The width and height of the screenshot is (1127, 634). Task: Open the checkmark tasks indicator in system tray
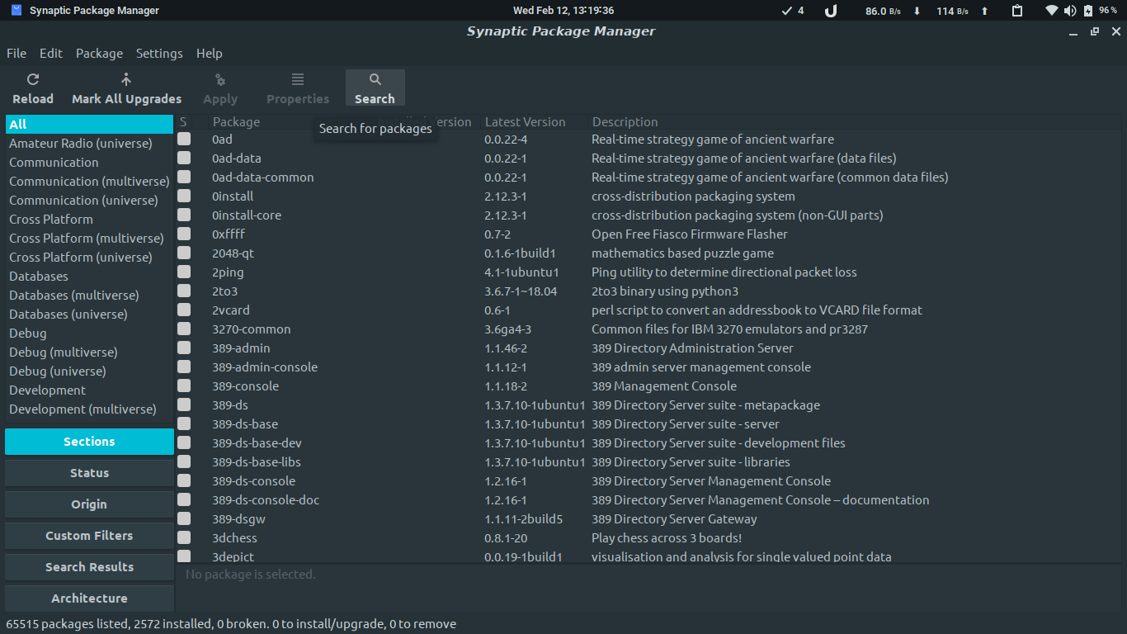point(793,11)
